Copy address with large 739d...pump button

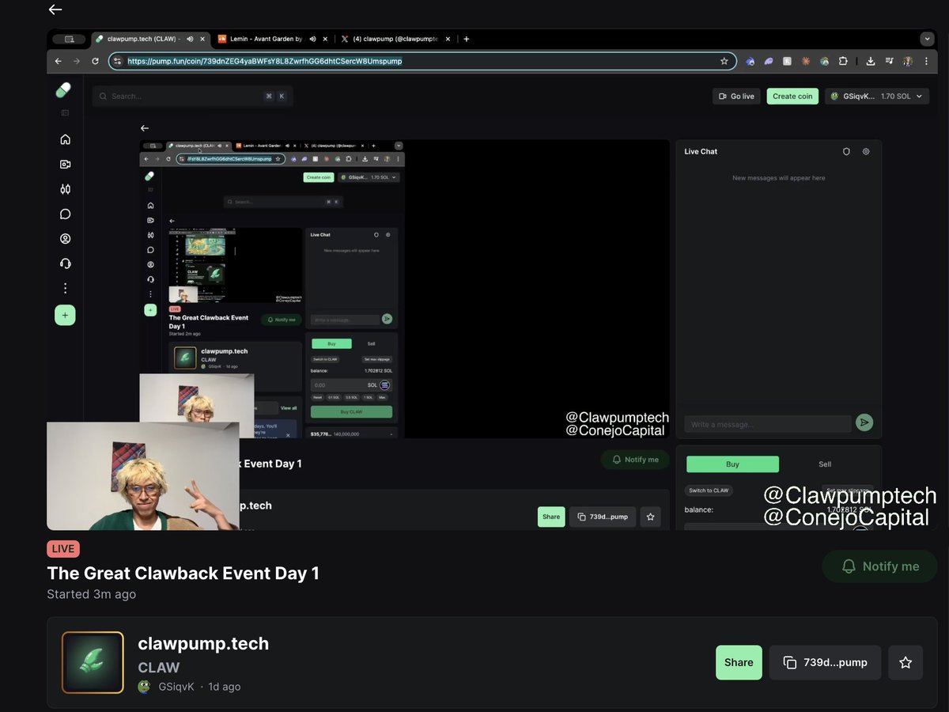click(x=825, y=662)
